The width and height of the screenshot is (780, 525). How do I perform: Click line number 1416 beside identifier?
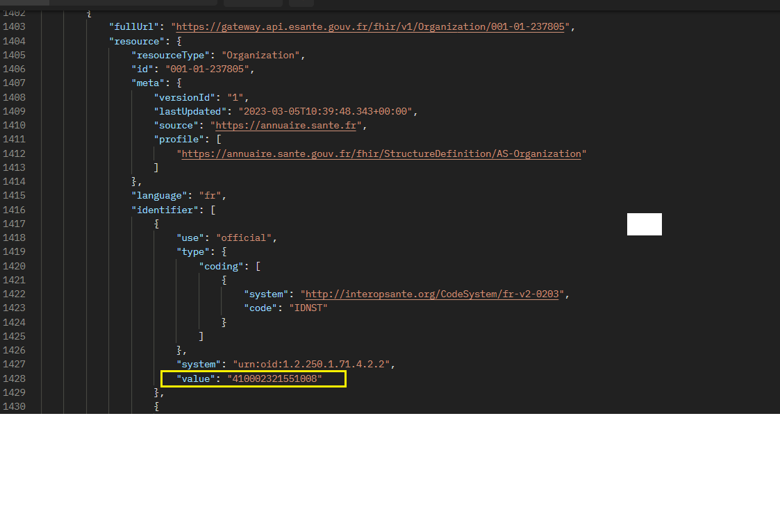click(15, 210)
